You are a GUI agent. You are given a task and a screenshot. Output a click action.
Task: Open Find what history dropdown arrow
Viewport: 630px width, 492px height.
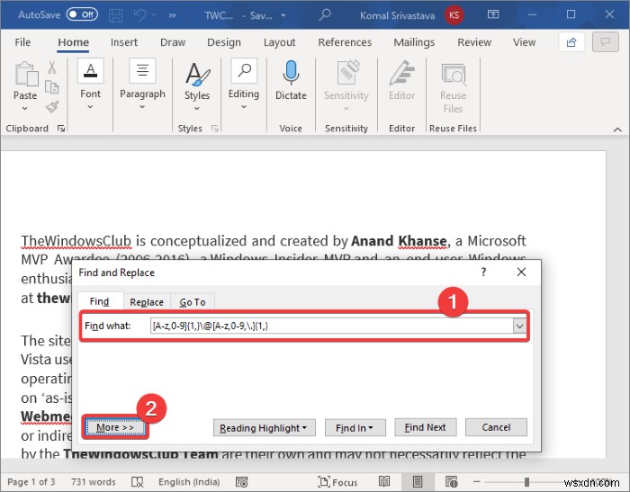click(519, 326)
